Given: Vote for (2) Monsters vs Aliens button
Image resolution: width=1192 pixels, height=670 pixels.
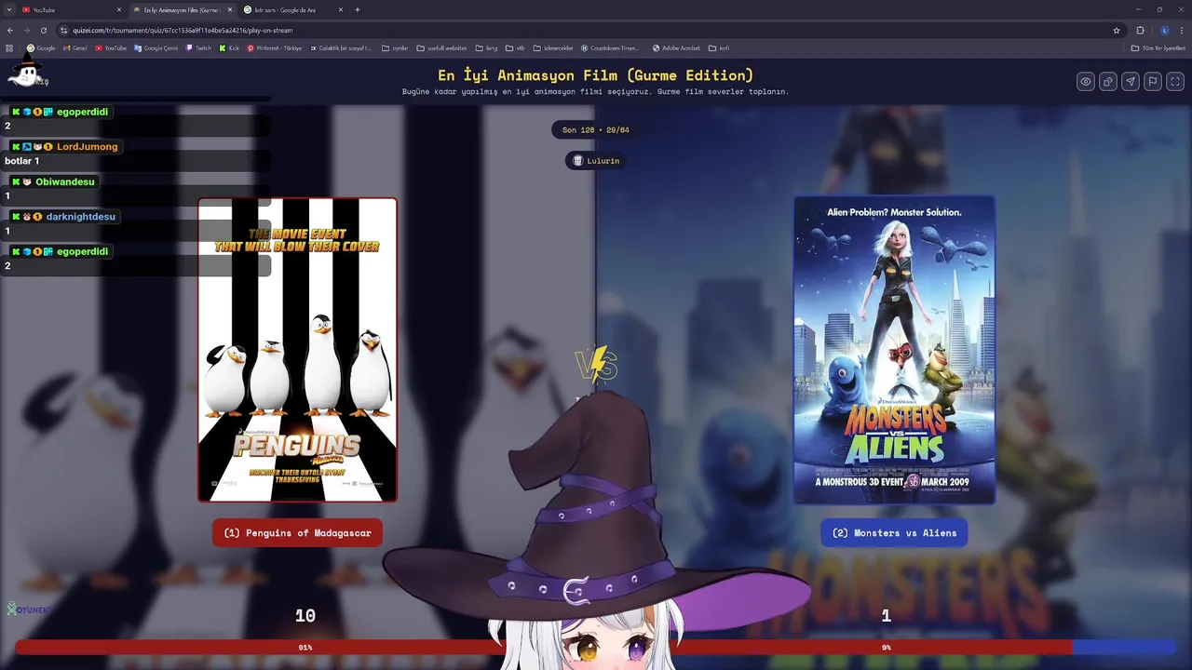Looking at the screenshot, I should [x=894, y=533].
